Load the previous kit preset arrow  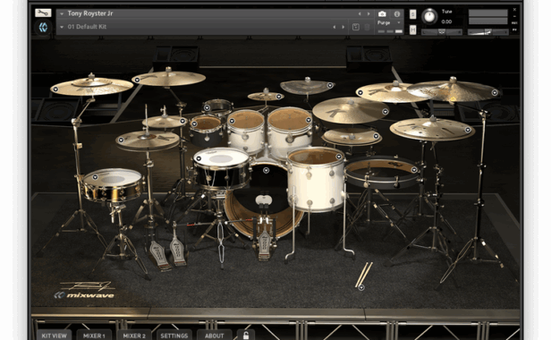335,27
